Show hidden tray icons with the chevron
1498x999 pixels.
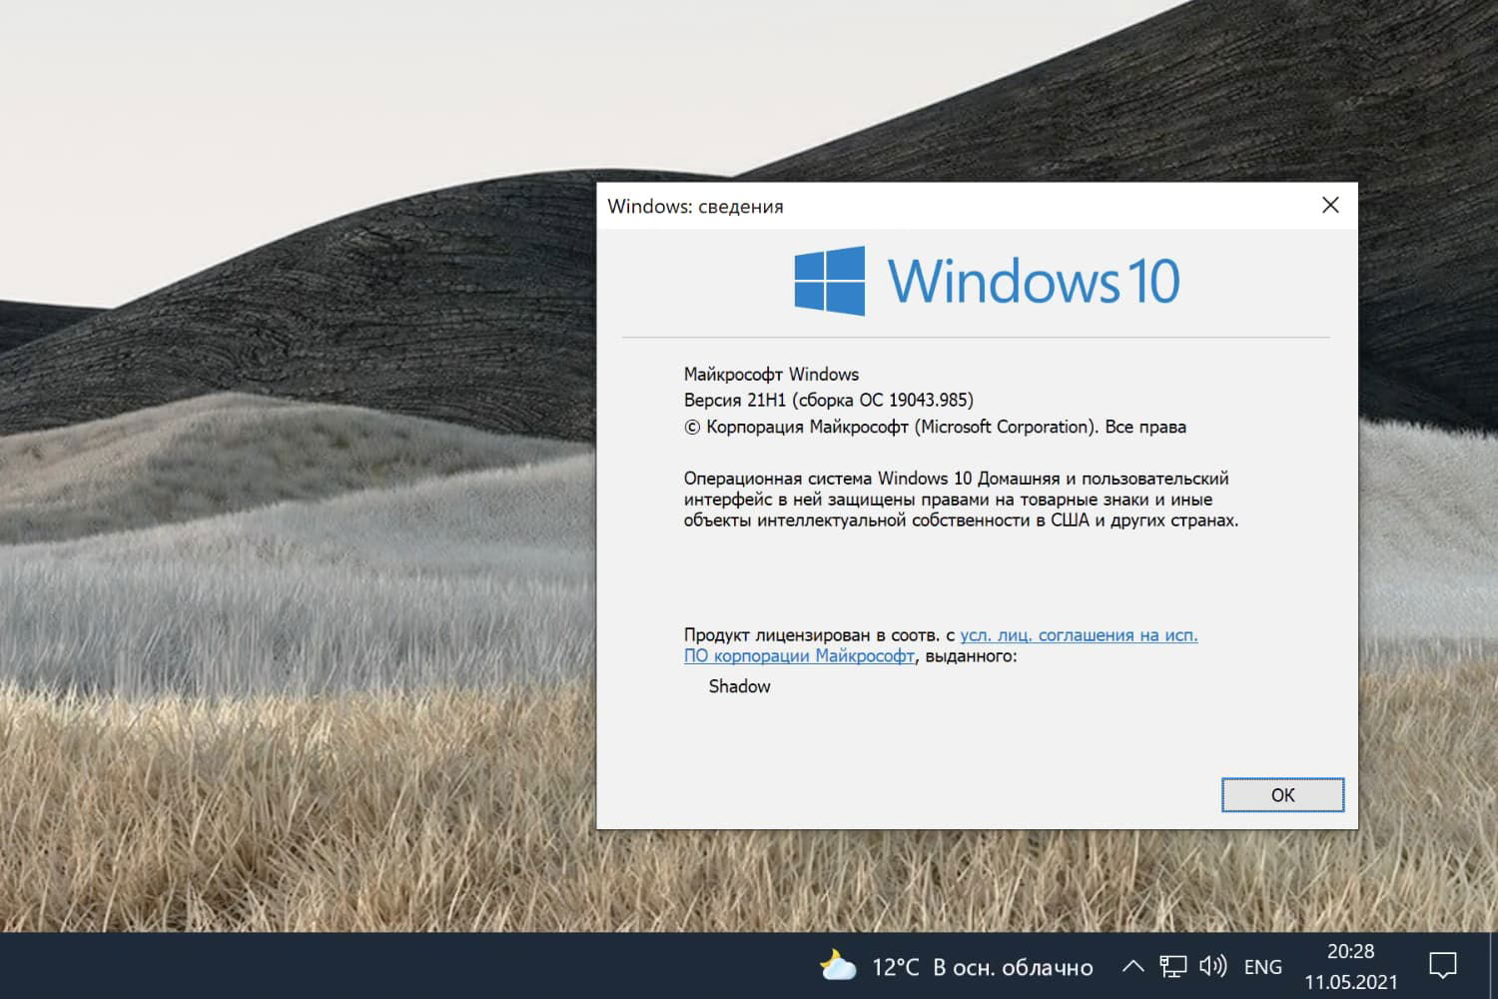[1133, 966]
